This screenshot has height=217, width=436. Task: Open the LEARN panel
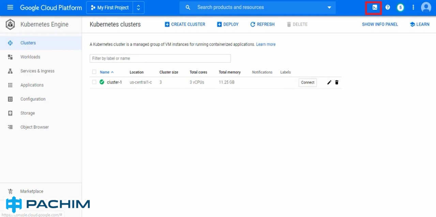point(420,25)
